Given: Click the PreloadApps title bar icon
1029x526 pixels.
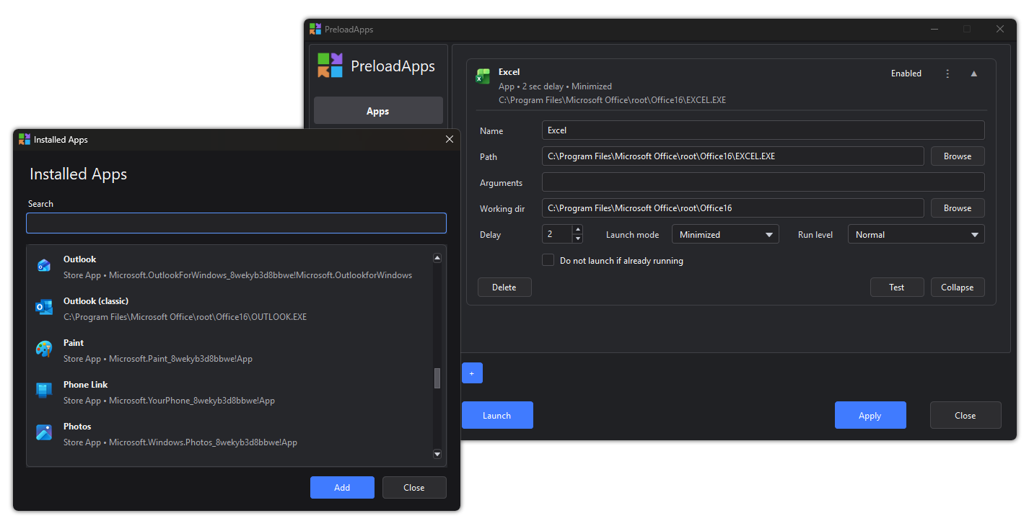Looking at the screenshot, I should coord(315,29).
